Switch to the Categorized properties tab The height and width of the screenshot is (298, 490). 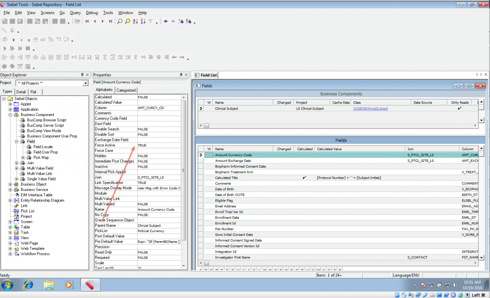coord(126,90)
